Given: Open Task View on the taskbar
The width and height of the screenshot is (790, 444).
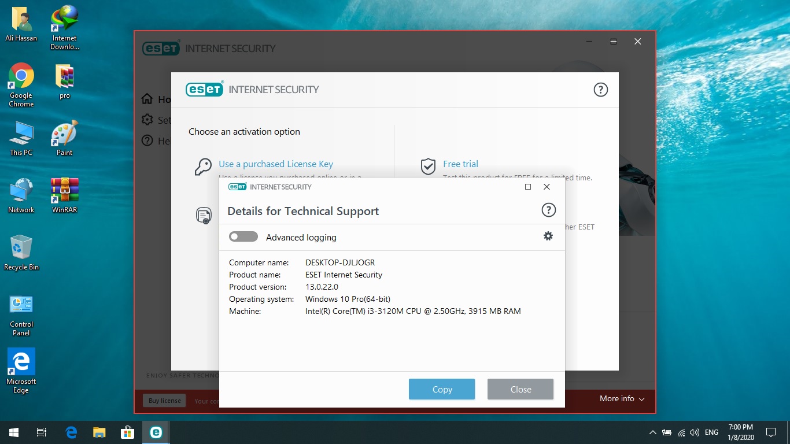Looking at the screenshot, I should pos(42,432).
